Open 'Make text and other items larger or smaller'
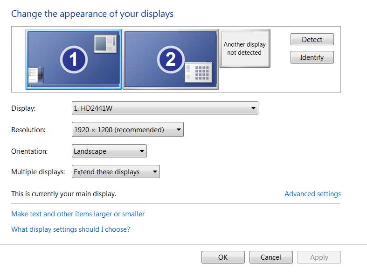 [78, 214]
